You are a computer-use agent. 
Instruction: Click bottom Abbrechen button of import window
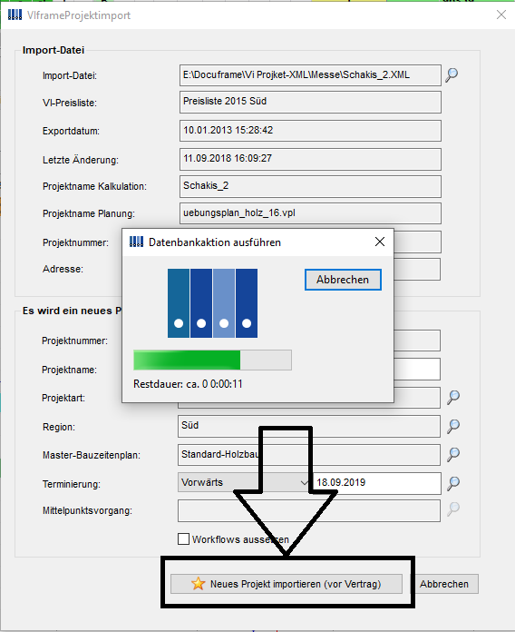pyautogui.click(x=444, y=584)
